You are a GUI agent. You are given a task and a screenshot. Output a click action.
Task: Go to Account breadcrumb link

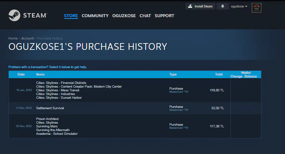(28, 38)
